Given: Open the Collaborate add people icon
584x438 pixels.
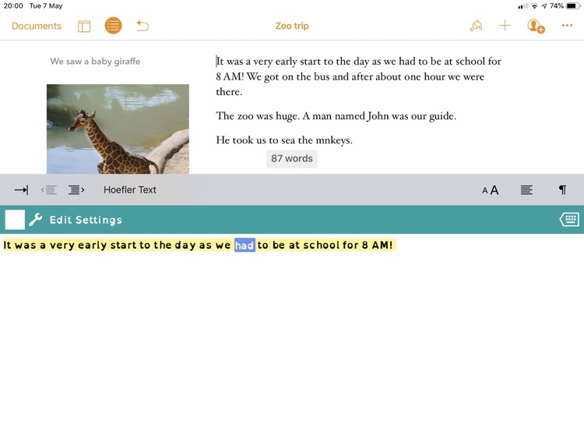Looking at the screenshot, I should point(536,26).
